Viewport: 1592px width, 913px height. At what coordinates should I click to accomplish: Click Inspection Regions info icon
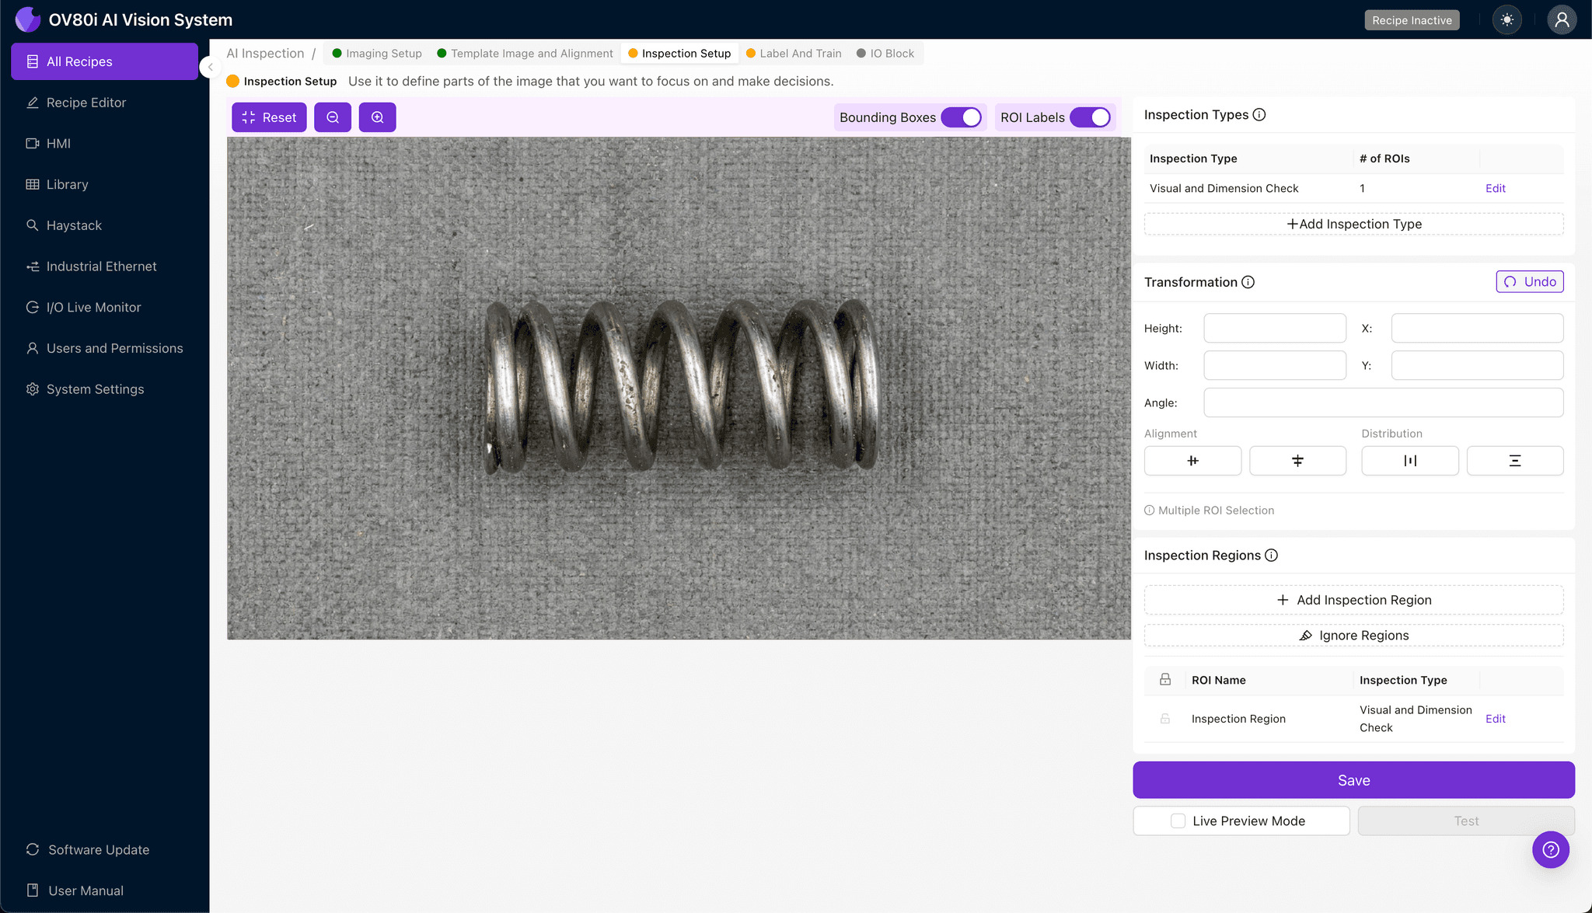[1272, 556]
